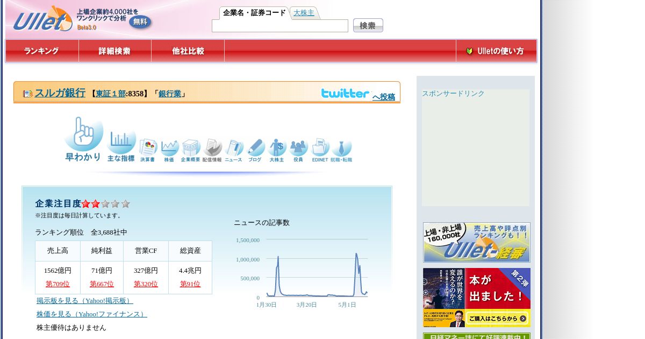Open the 就職・転職 jobs necktie icon
This screenshot has height=339, width=645.
[x=341, y=150]
